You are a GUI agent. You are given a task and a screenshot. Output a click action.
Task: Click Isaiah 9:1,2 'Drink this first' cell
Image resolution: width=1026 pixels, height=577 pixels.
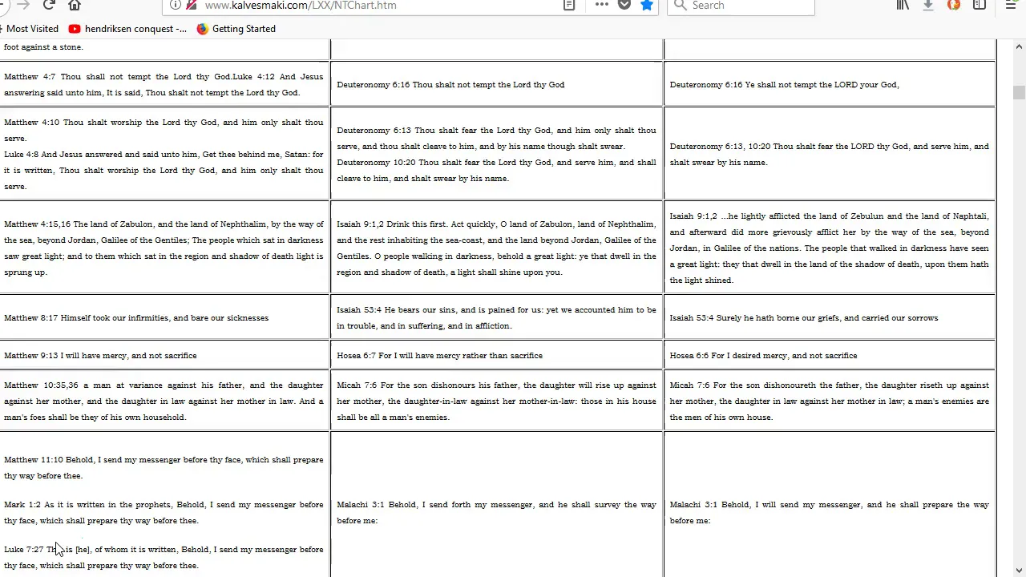point(497,248)
